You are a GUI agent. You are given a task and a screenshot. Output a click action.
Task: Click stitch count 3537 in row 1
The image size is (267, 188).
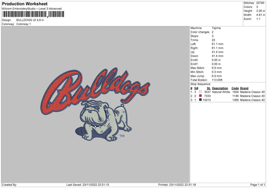[x=207, y=92]
